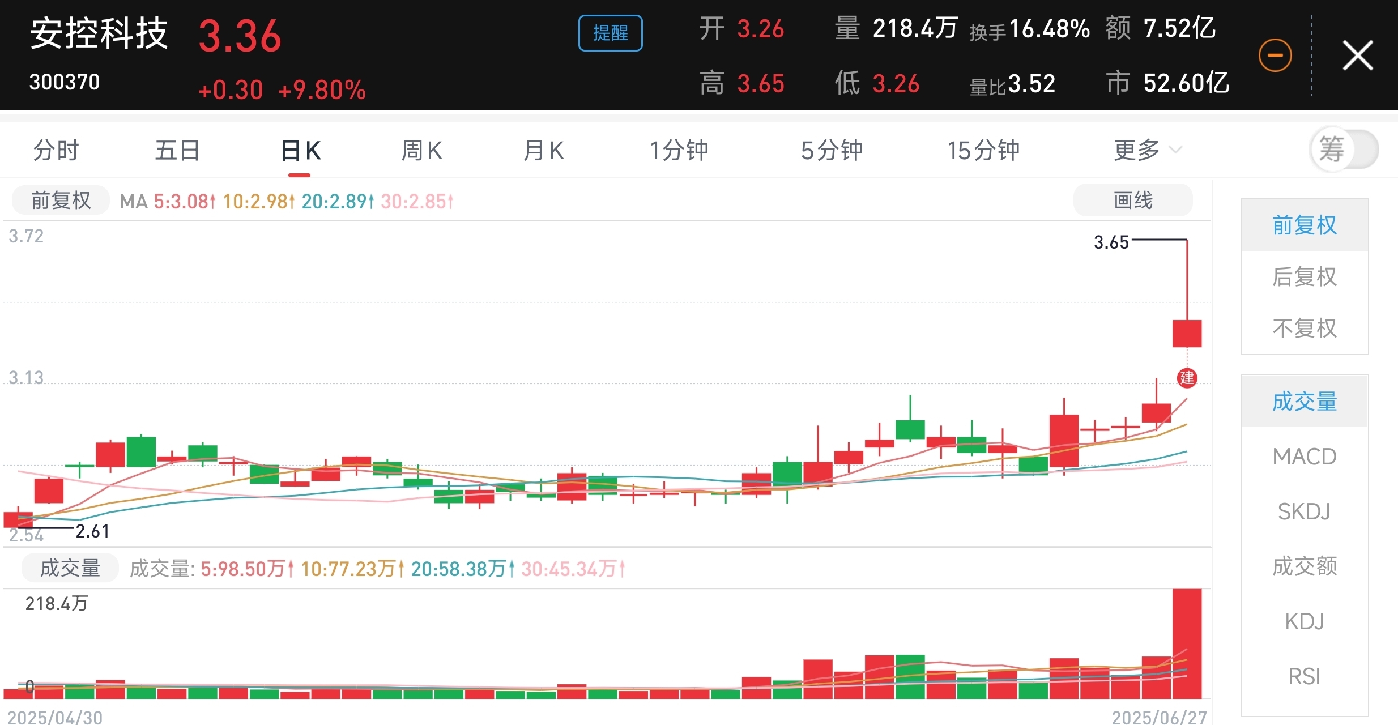Click the MA 20:2.89 indicator value
The height and width of the screenshot is (725, 1398).
click(338, 201)
